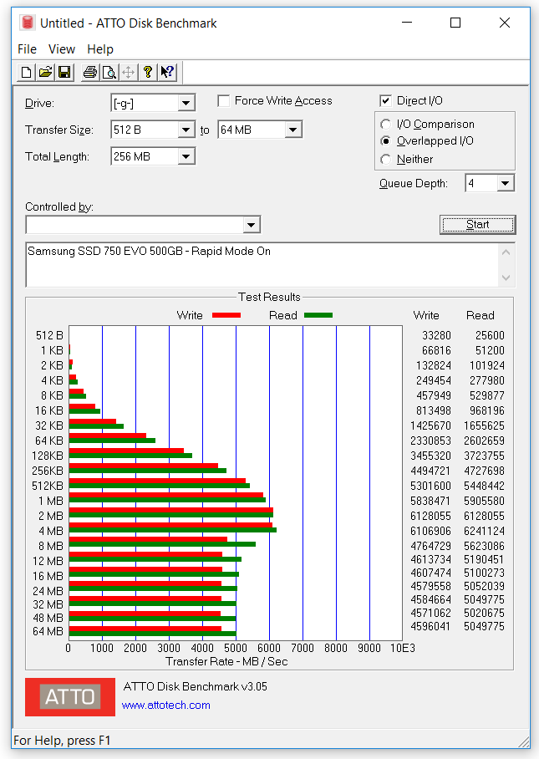Screen dimensions: 539x759
Task: Uncheck the Direct I/O checkbox
Action: point(385,100)
